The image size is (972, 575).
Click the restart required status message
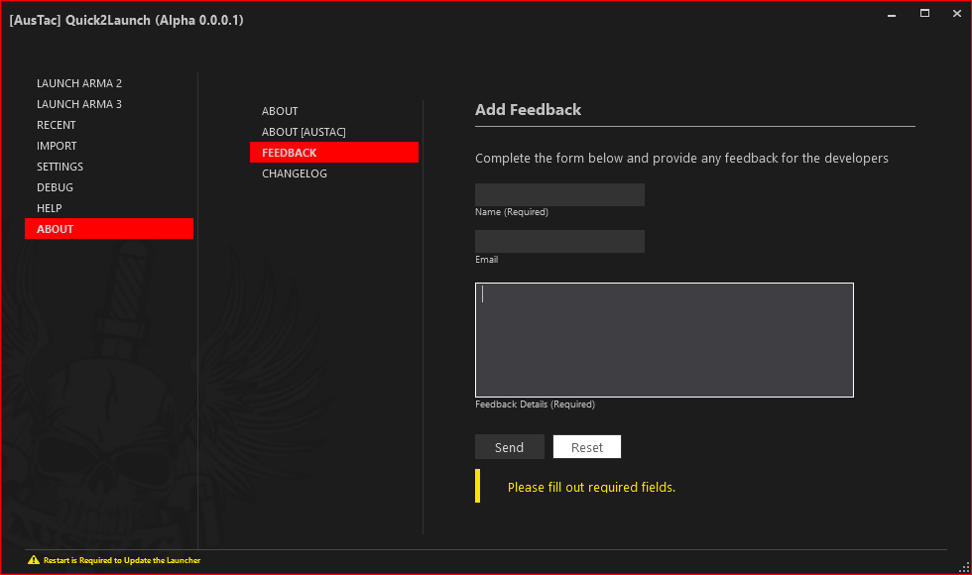[x=122, y=560]
